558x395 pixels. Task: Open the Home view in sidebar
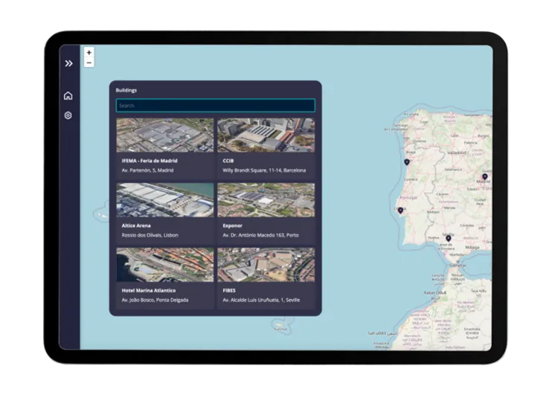[x=68, y=95]
